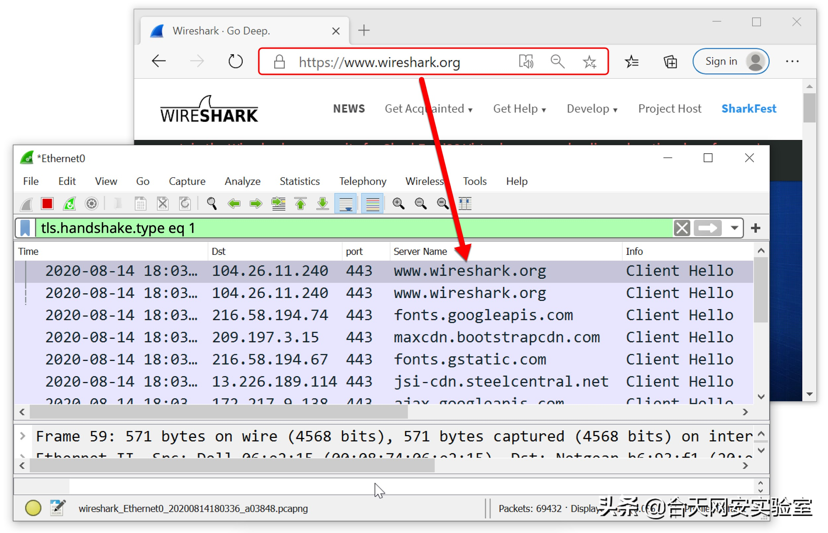Go forward in packet history
This screenshot has width=828, height=533.
pos(256,204)
